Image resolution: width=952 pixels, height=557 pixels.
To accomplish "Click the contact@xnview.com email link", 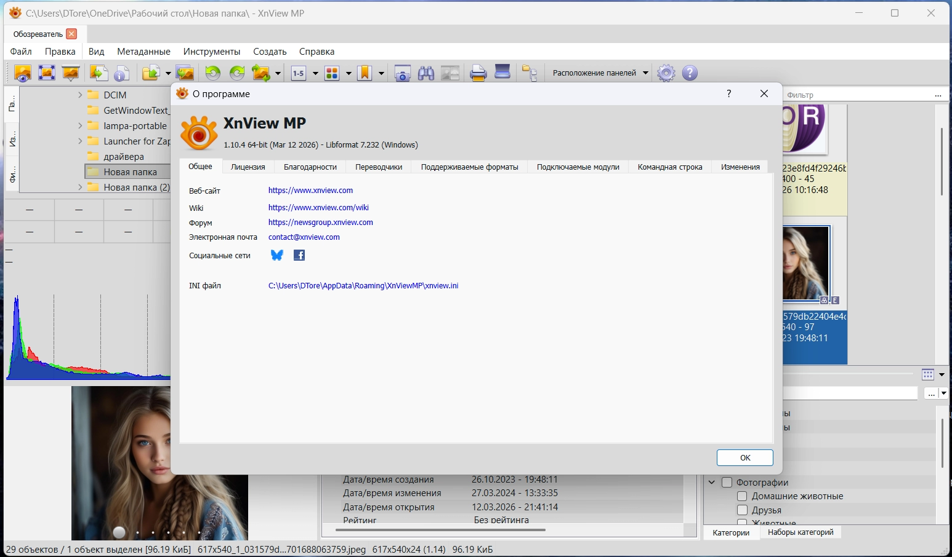I will coord(304,237).
